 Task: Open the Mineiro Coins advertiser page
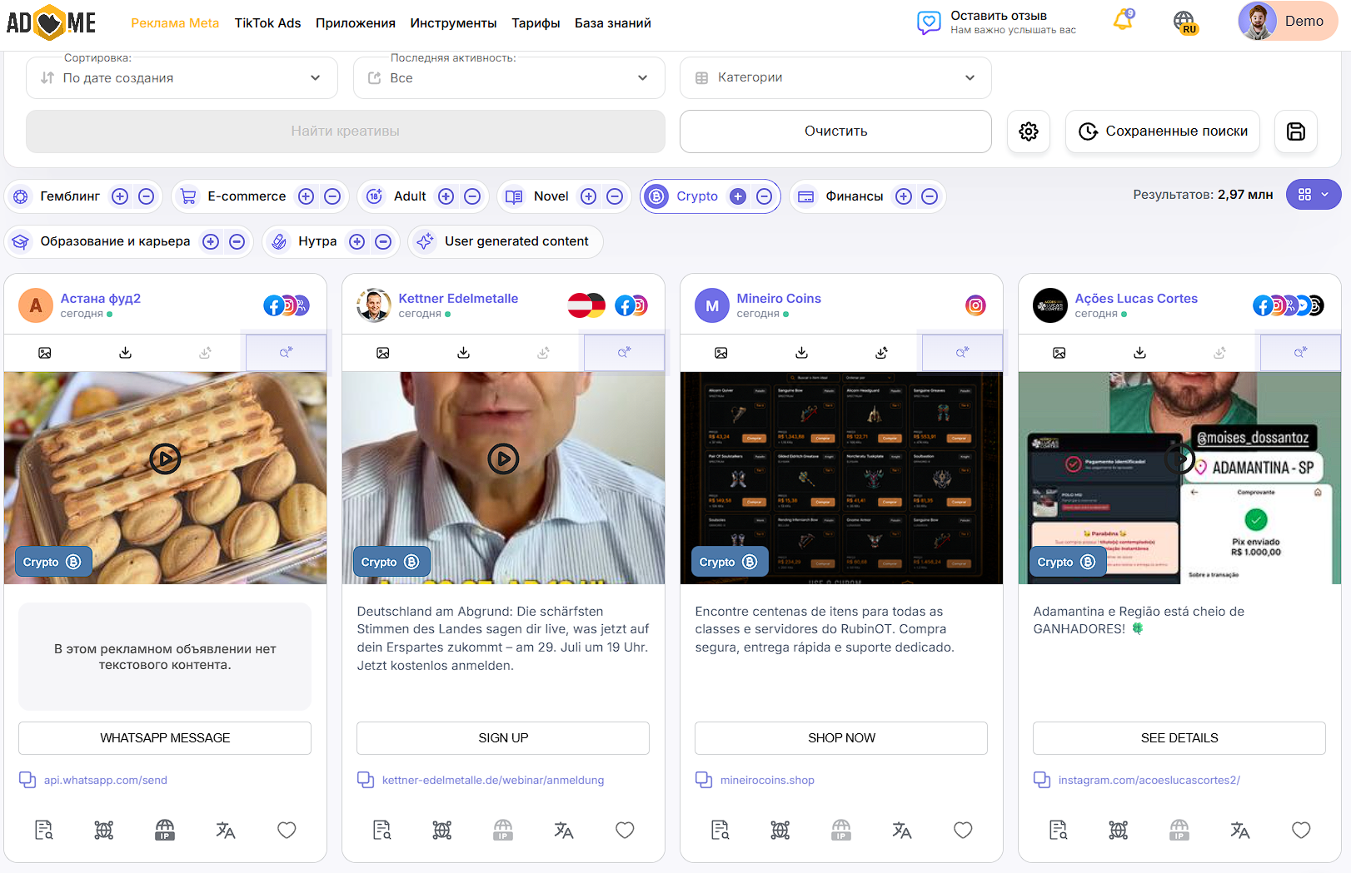pyautogui.click(x=779, y=298)
